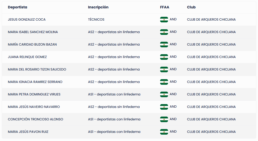Select MARIA JESÚS NAVEIRO NAVARRO name
The image size is (258, 141).
[x=34, y=107]
